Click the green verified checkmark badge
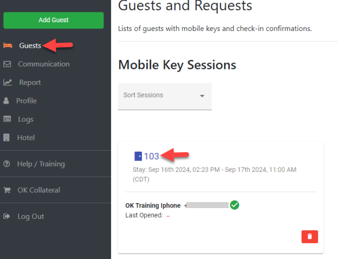 (x=235, y=205)
